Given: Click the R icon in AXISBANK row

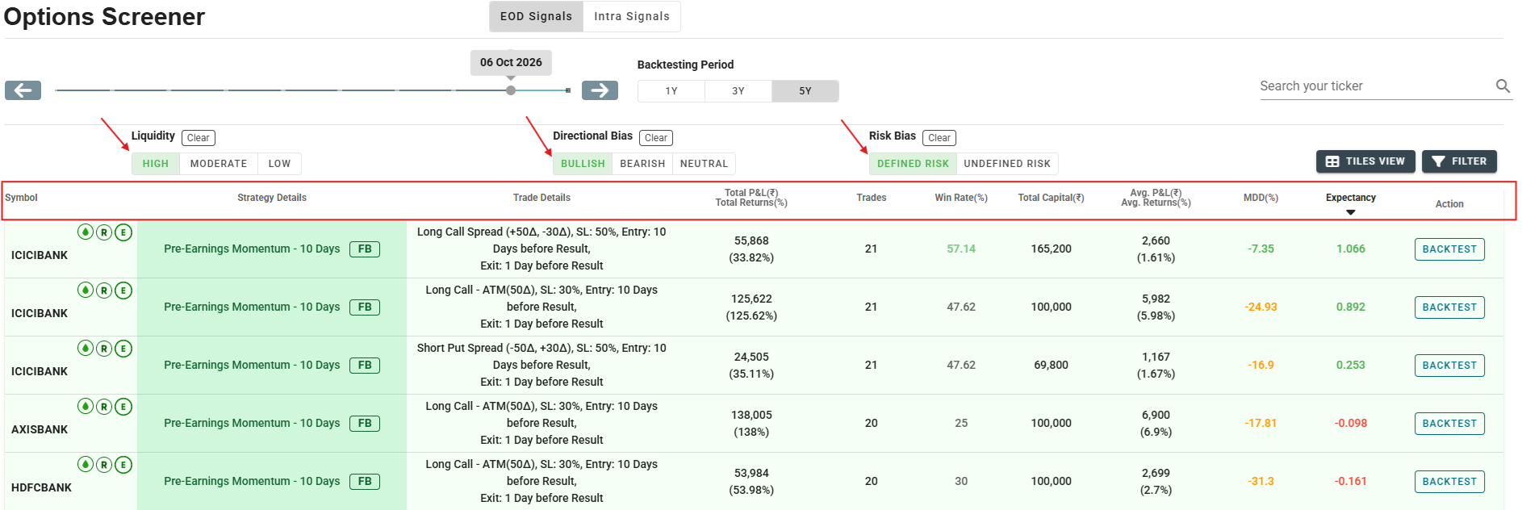Looking at the screenshot, I should click(104, 407).
